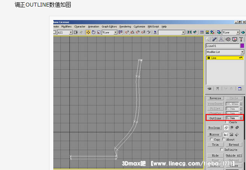Viewport: 246px width, 170px height.
Task: Open the Material Editor toolbar icon
Action: click(x=212, y=32)
